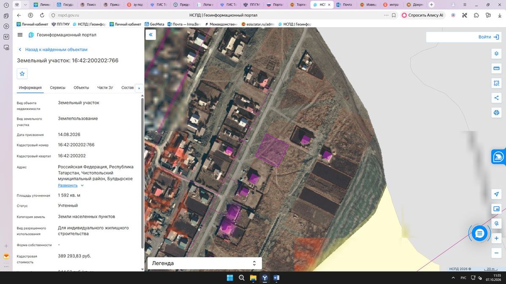Open the map overview window icon
The image size is (506, 284).
(496, 209)
